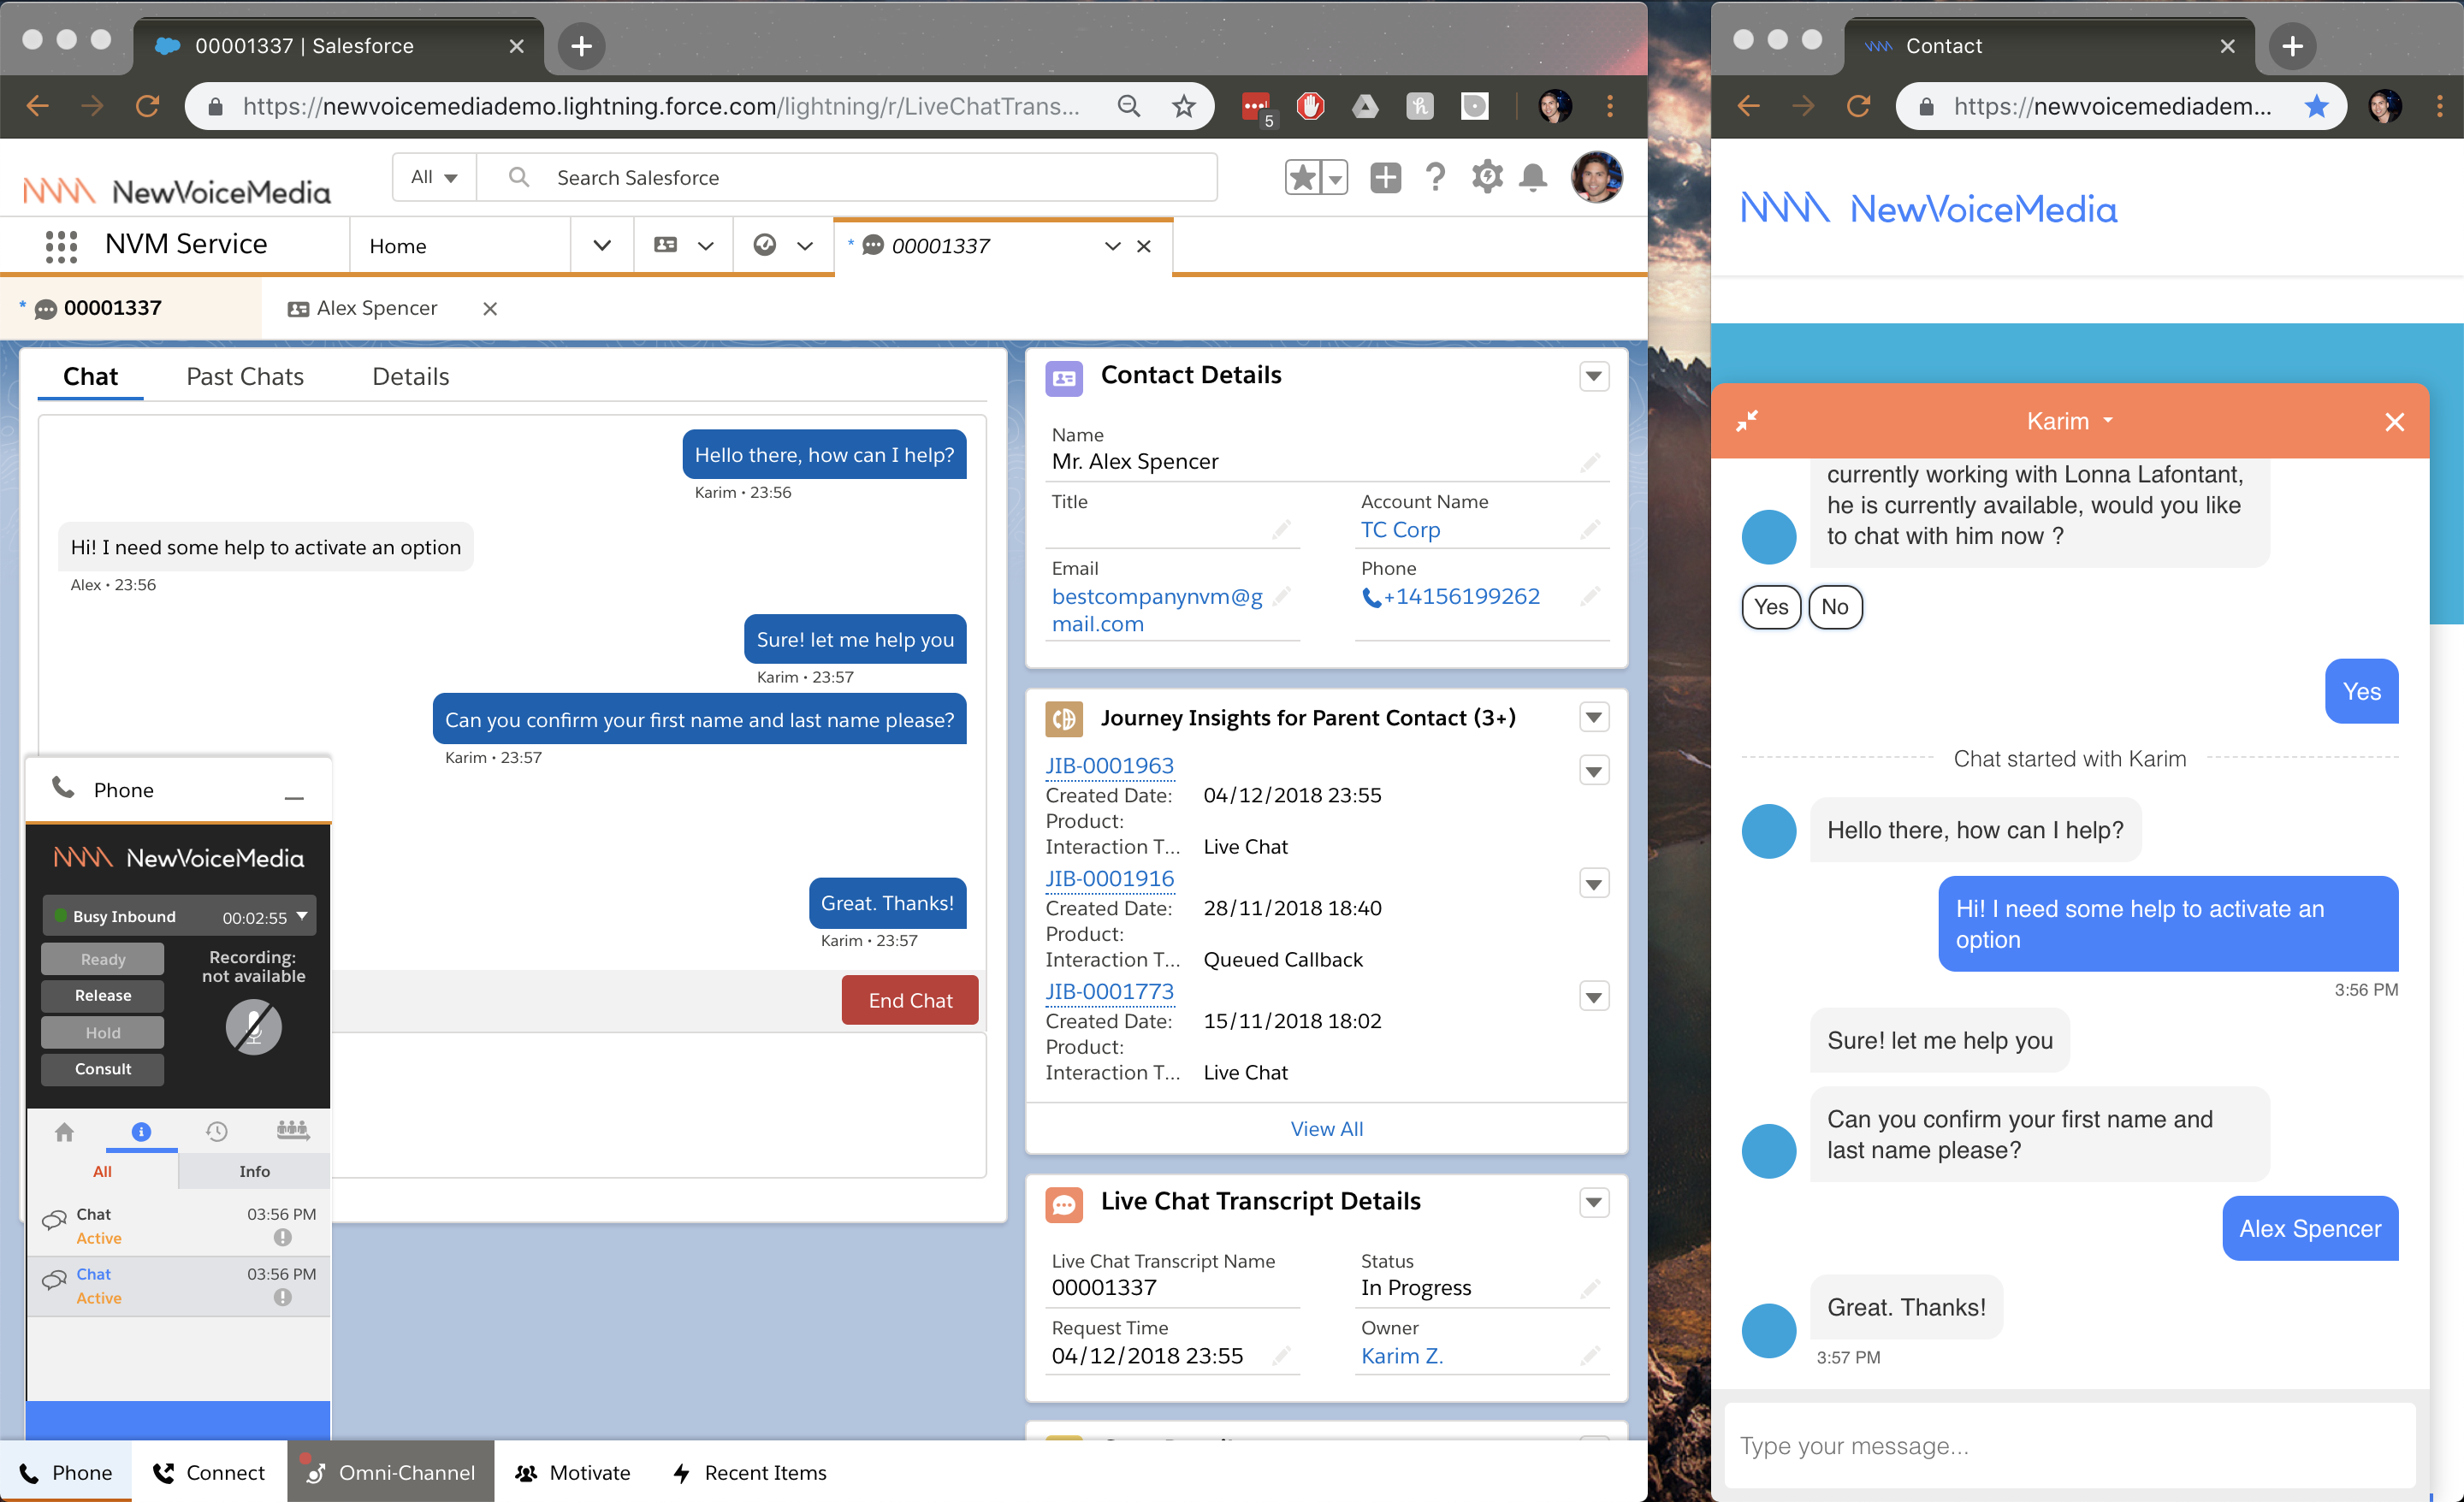Open the phone panel team group icon
Viewport: 2464px width, 1502px height.
(292, 1130)
